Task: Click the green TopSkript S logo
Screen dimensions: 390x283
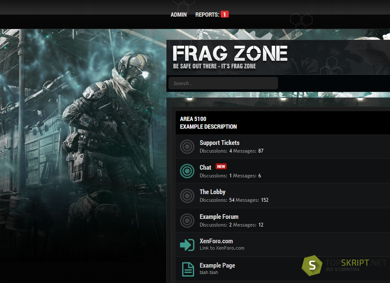Action: (x=312, y=265)
